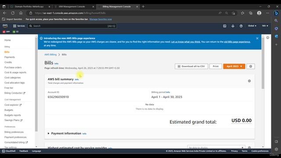Switch to the IAM Management Console tab
Screen dimensions: 281x158
tap(74, 7)
